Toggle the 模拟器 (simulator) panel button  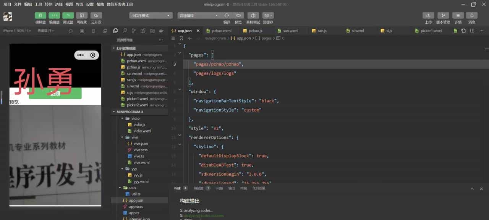point(40,16)
